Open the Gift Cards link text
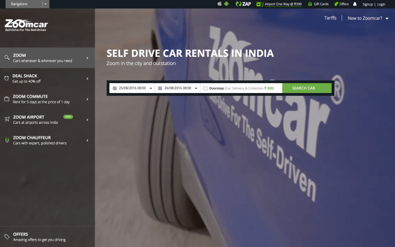This screenshot has height=247, width=395. tap(321, 4)
